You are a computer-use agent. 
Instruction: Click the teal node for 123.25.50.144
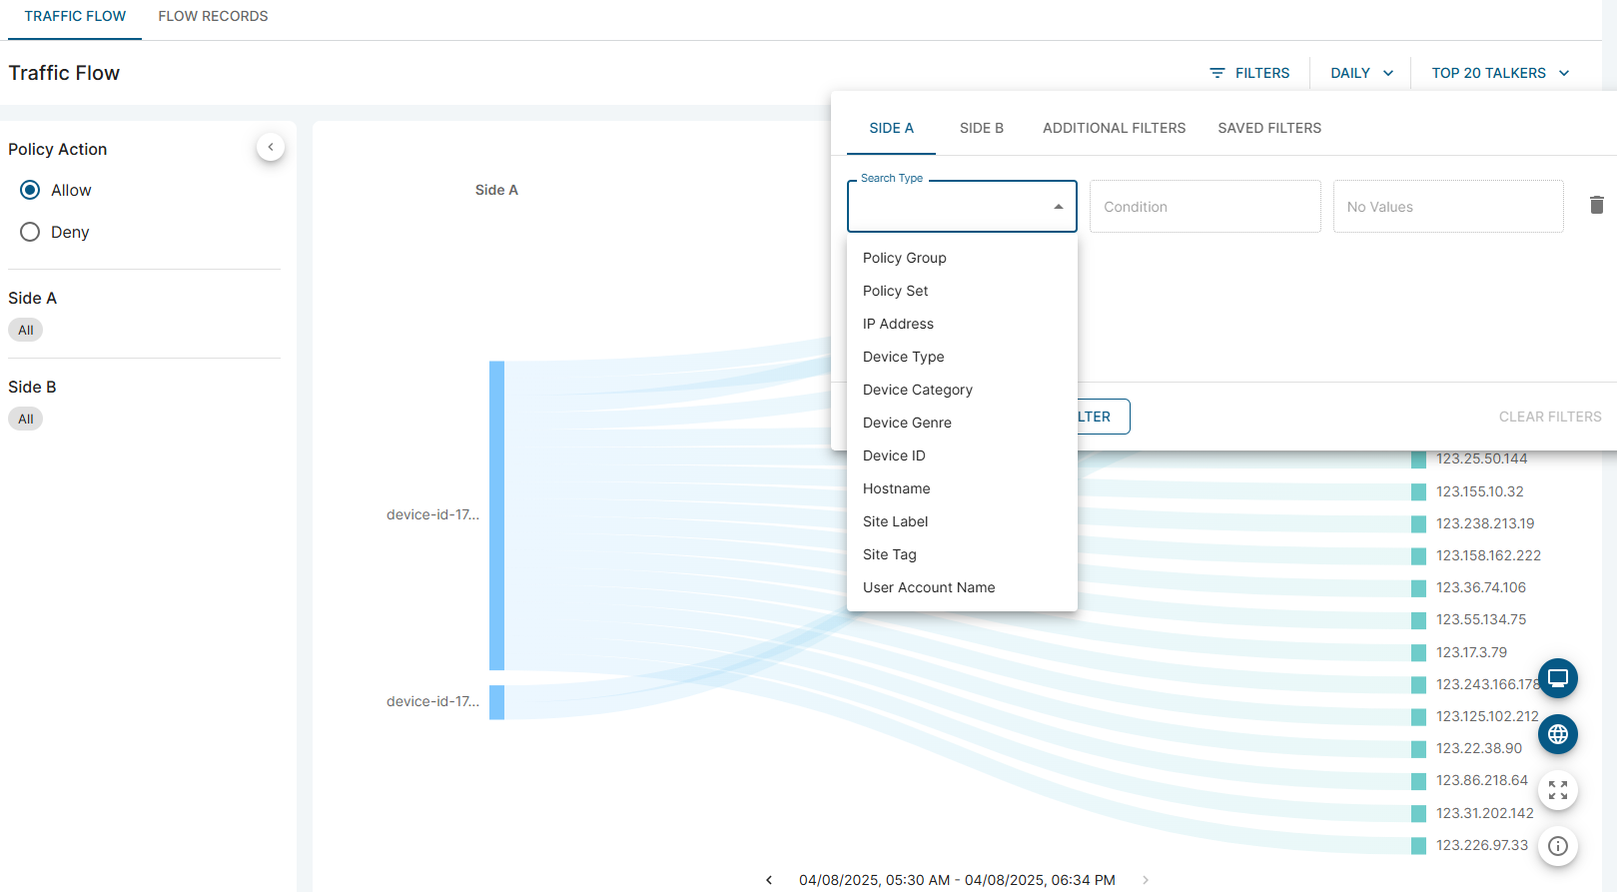pyautogui.click(x=1418, y=459)
